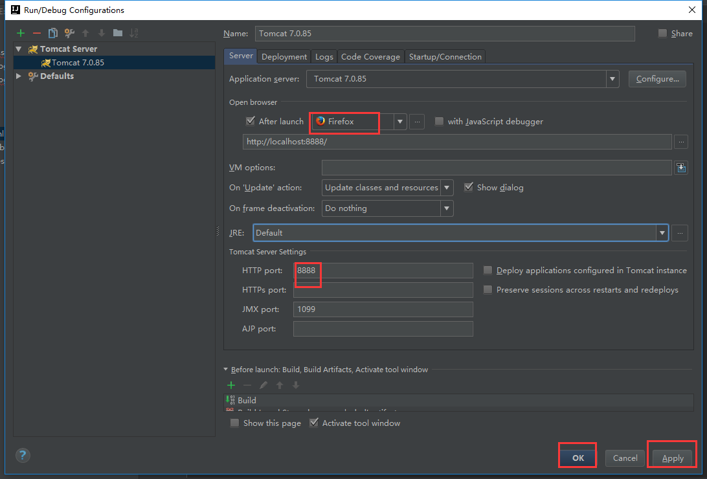
Task: Open the Code Coverage tab
Action: click(x=370, y=57)
